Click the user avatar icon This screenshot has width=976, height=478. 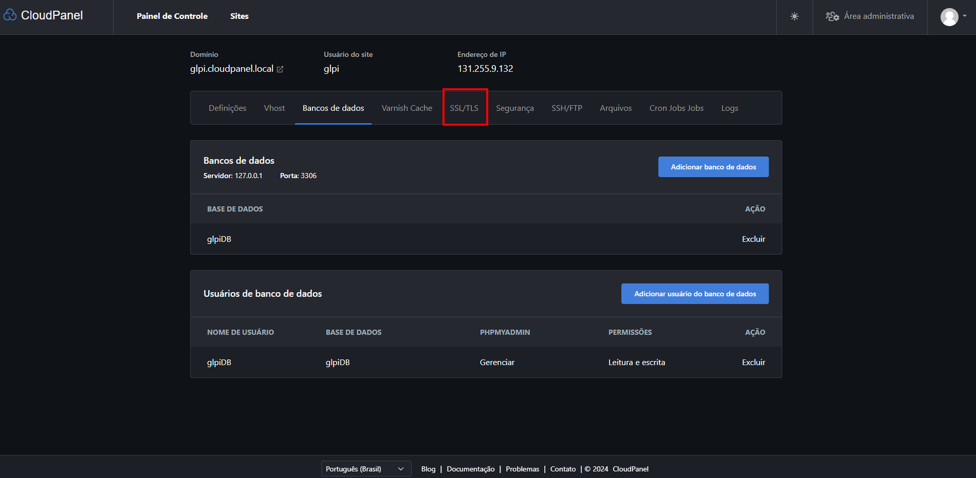pyautogui.click(x=949, y=17)
